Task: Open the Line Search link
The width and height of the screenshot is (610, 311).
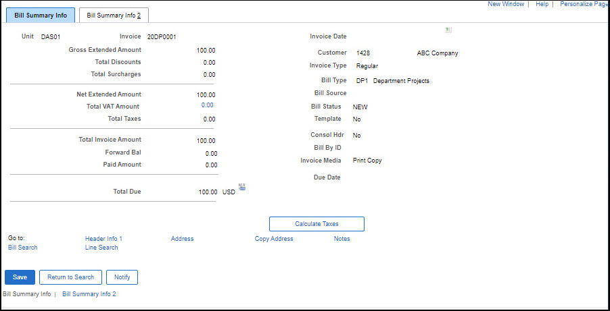Action: (x=101, y=248)
